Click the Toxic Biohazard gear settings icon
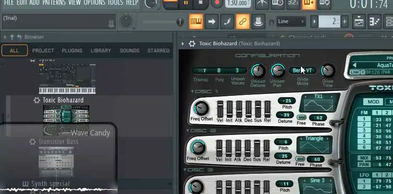This screenshot has height=194, width=393. [x=192, y=43]
